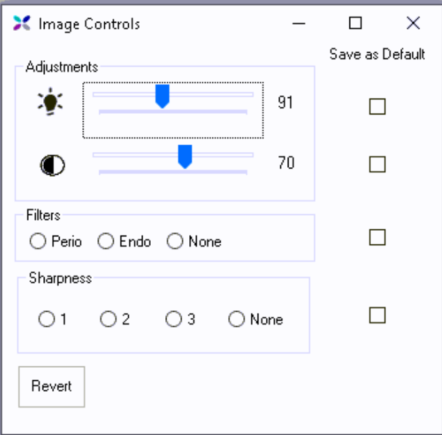
Task: Set sharpness level to 2
Action: coord(108,319)
